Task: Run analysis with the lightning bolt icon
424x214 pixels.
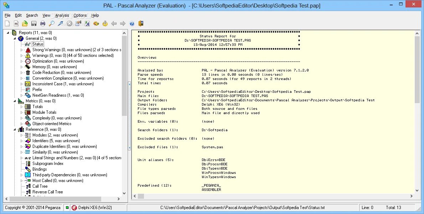Action: (61, 24)
